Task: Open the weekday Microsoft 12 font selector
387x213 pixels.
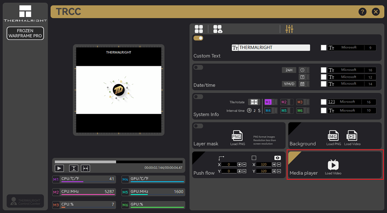Action: coord(352,77)
